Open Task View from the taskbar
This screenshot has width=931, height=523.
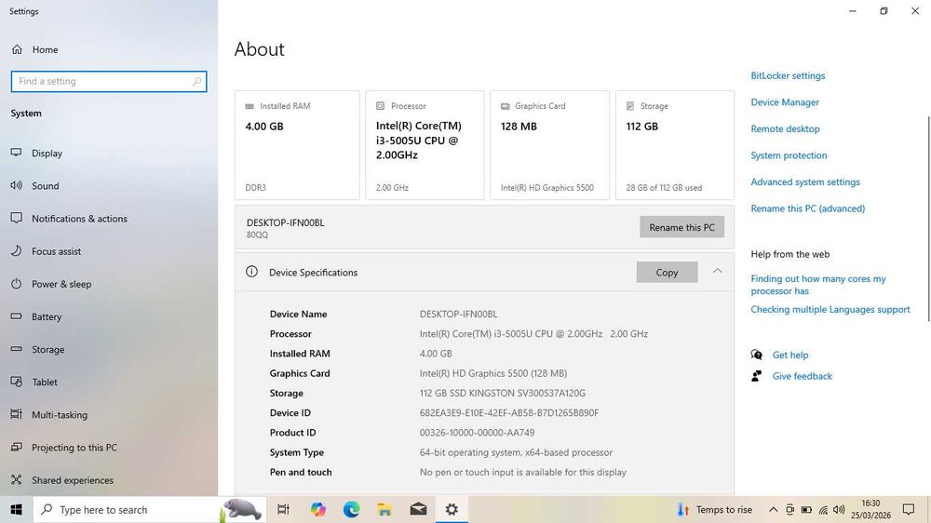point(283,509)
